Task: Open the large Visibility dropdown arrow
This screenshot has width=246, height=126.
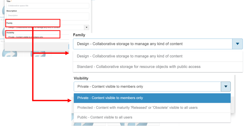Action: [x=226, y=87]
